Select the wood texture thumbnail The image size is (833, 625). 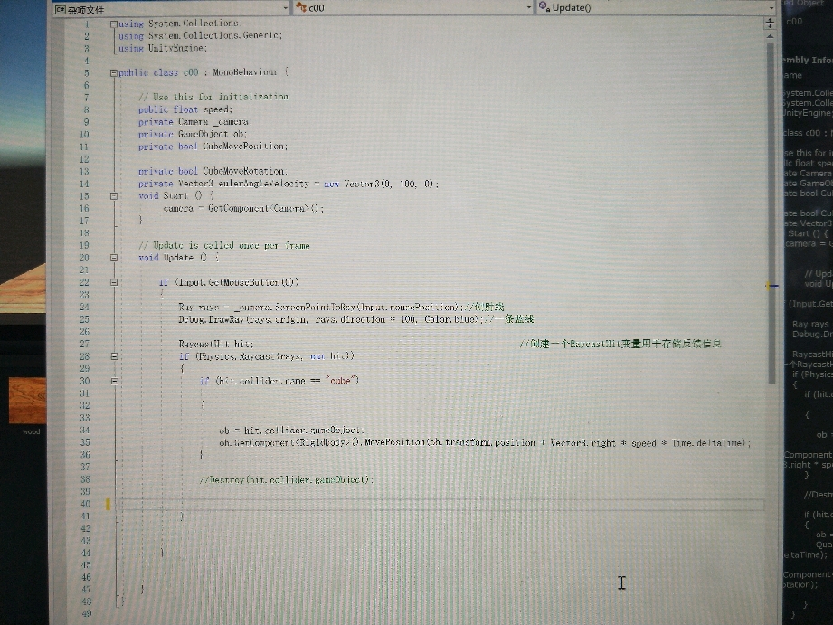pos(27,400)
